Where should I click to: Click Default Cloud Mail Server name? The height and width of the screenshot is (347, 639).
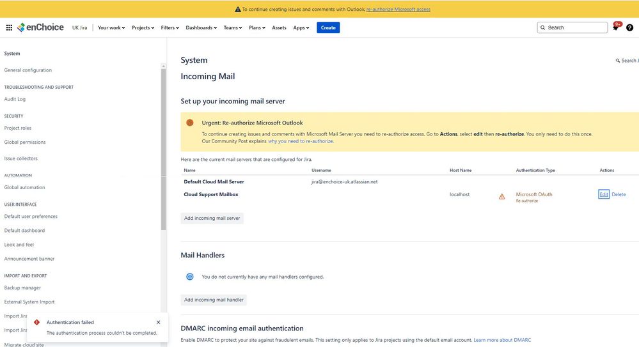point(214,181)
